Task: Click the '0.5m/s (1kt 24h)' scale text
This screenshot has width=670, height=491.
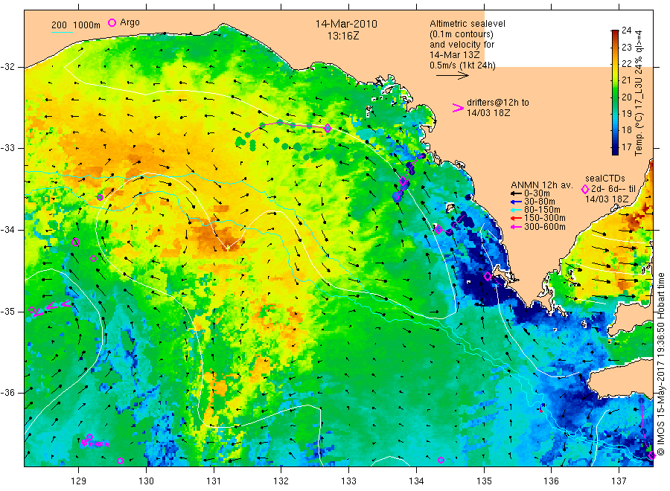Action: point(462,65)
